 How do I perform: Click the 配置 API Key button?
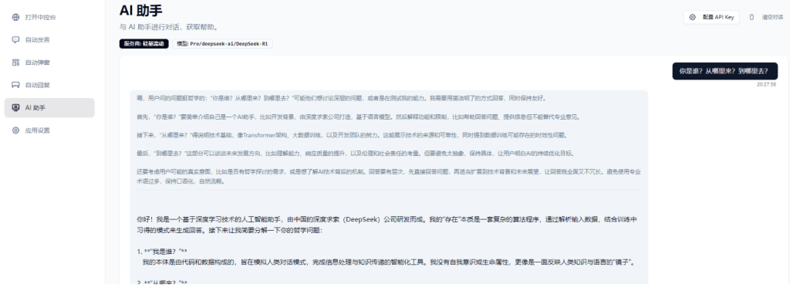[711, 17]
